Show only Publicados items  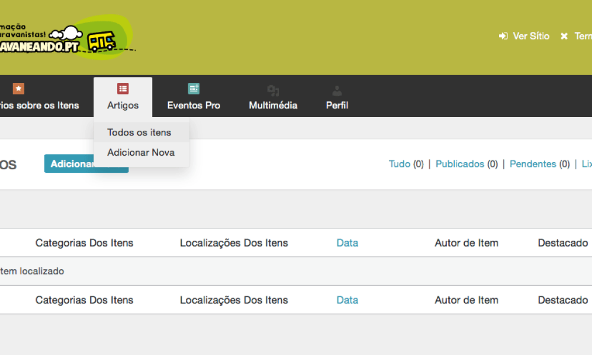[460, 164]
